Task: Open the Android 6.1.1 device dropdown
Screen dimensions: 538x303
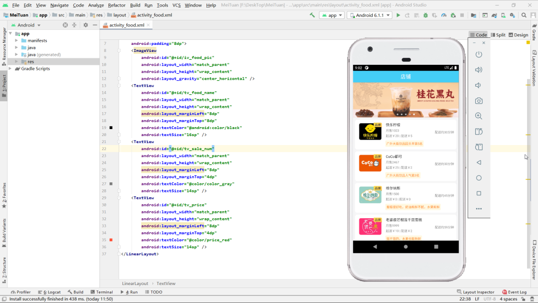Action: tap(369, 15)
